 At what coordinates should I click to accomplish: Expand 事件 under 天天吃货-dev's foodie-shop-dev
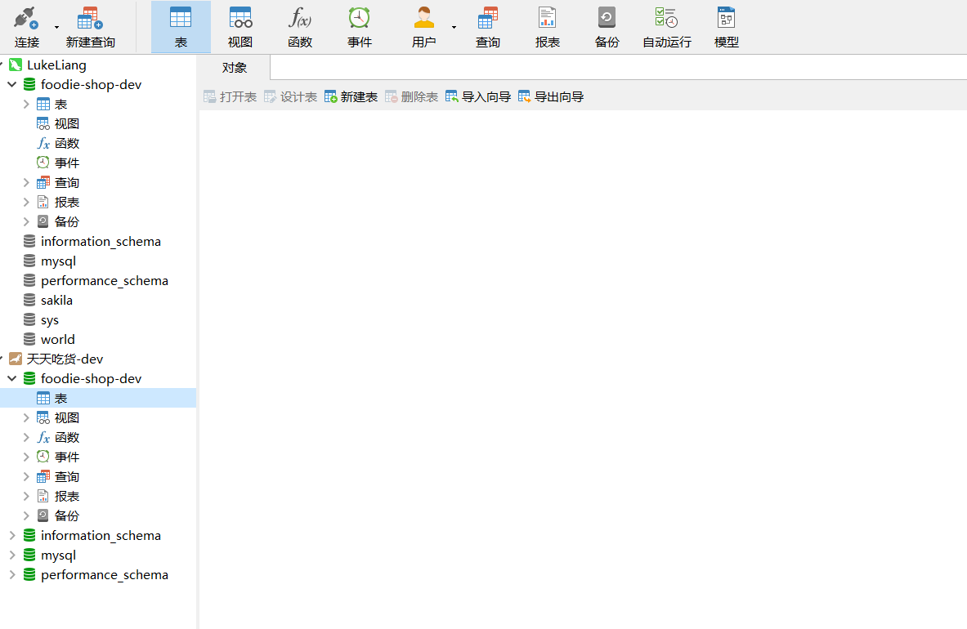click(26, 457)
